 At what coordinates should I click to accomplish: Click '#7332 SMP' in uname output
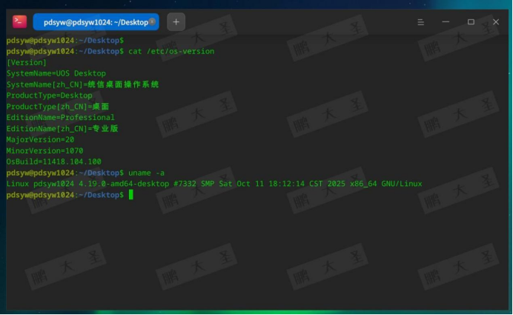point(193,184)
